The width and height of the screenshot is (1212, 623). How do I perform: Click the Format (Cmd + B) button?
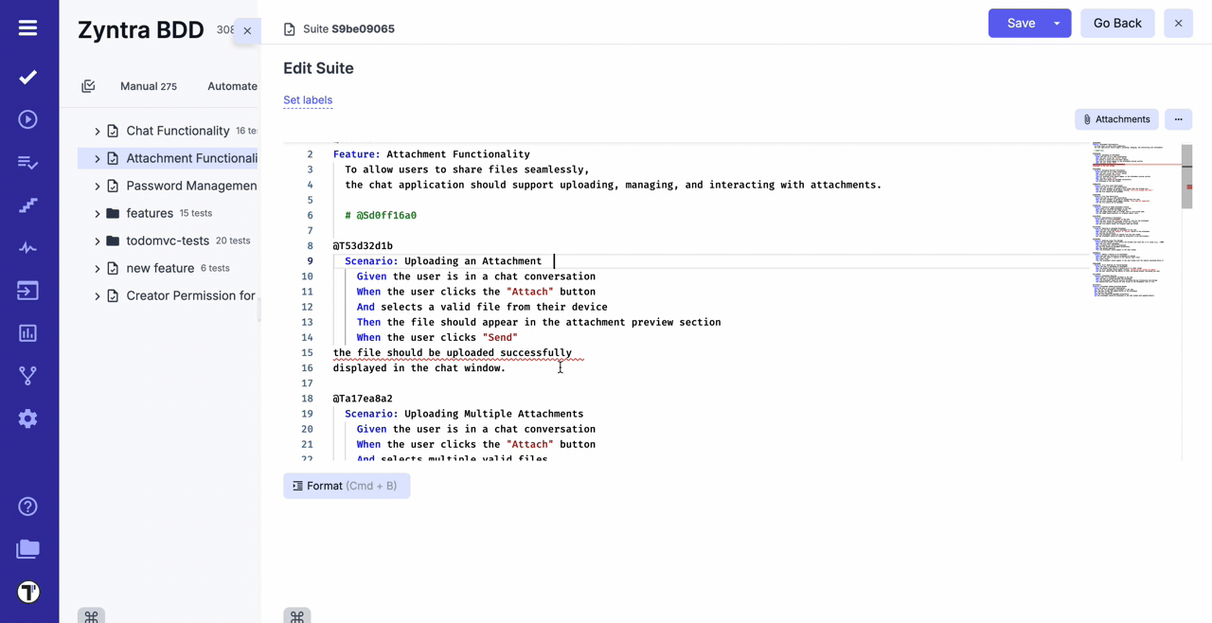[x=347, y=486]
